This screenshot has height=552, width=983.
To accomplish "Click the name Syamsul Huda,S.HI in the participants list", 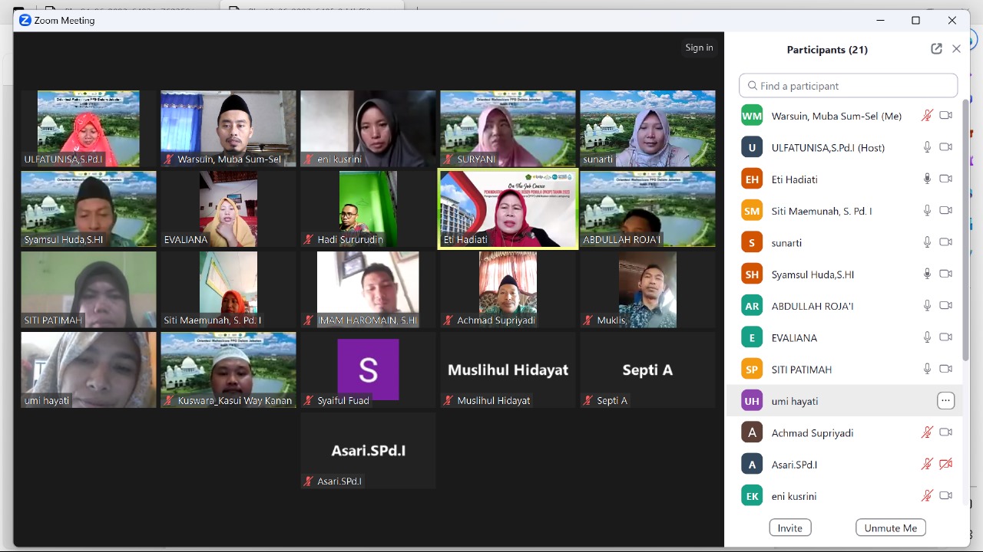I will tap(813, 274).
